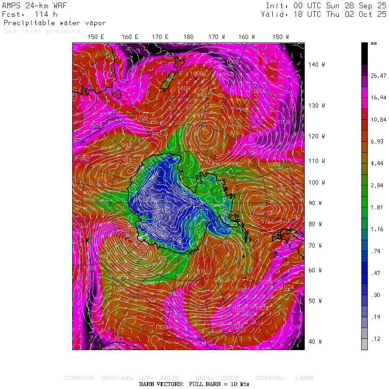Image resolution: width=389 pixels, height=389 pixels.
Task: Click the "180" longitude label
Action: tap(188, 37)
